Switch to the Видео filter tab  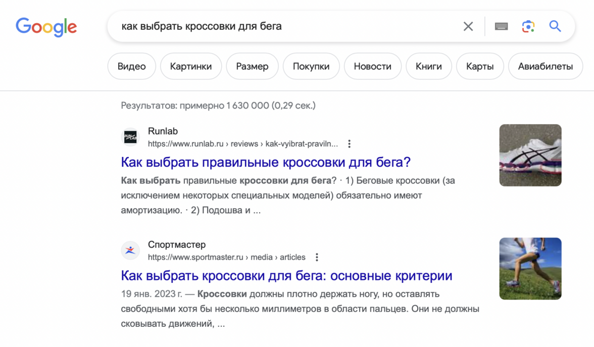[131, 66]
